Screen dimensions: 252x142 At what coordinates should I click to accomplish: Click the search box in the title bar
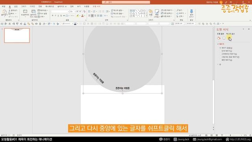click(x=126, y=2)
